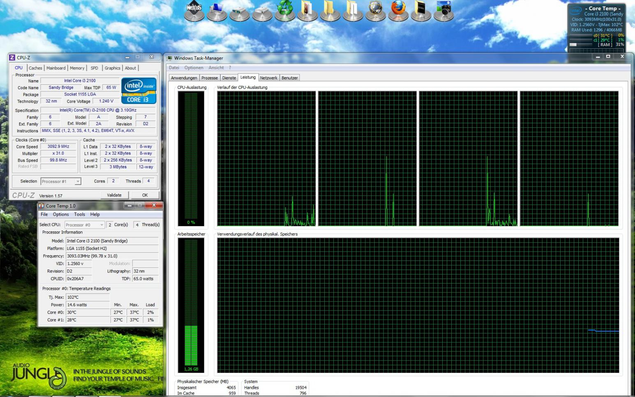Open the Processor #1 selection dropdown in CPU-Z

pos(61,181)
